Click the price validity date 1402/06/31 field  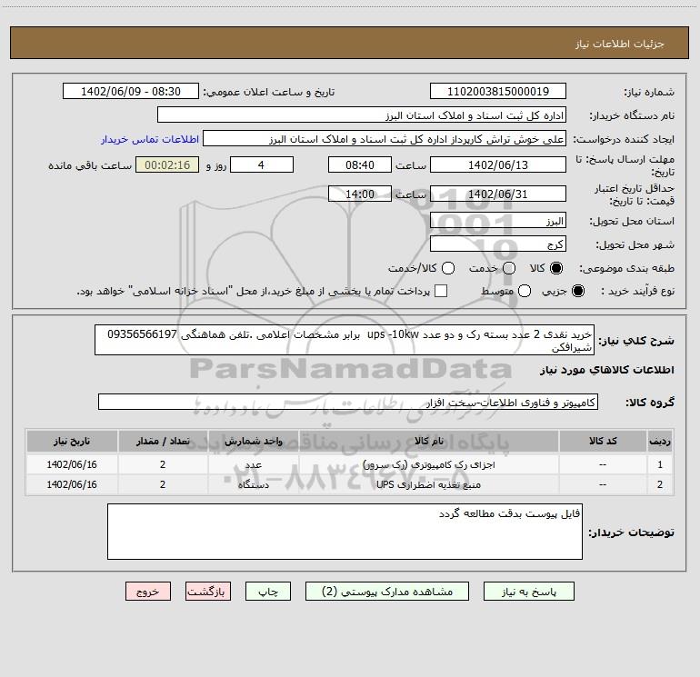498,194
